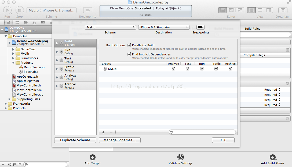Uncheck Profile for MyLib target
292x167 pixels.
pos(216,69)
